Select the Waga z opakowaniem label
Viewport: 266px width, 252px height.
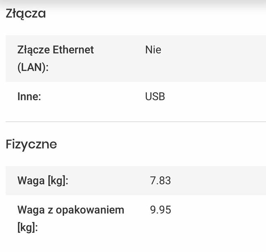[70, 218]
